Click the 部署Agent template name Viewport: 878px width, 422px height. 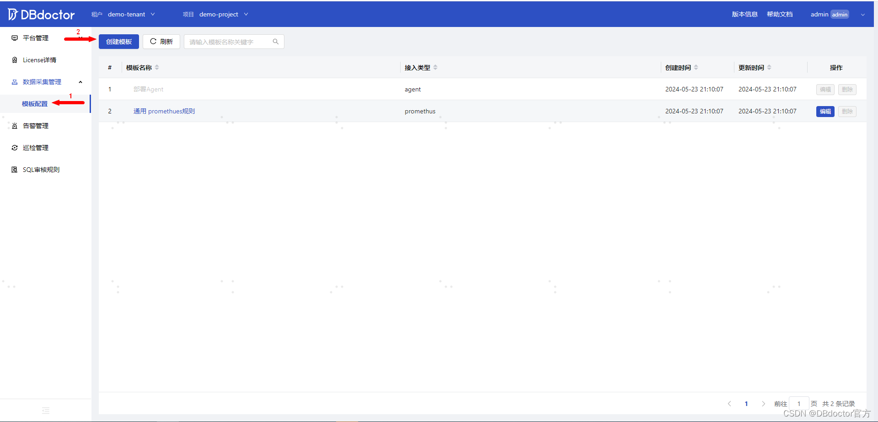pos(148,89)
